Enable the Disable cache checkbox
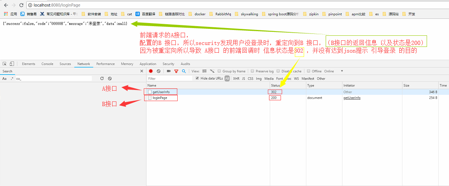Viewport: 449px width, 186px height. [x=278, y=71]
